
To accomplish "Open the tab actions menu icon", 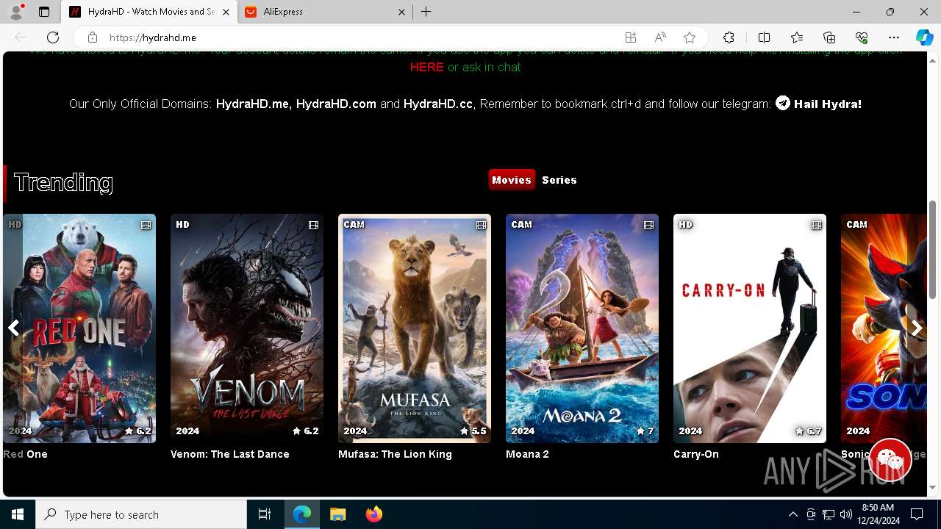I will (x=44, y=12).
